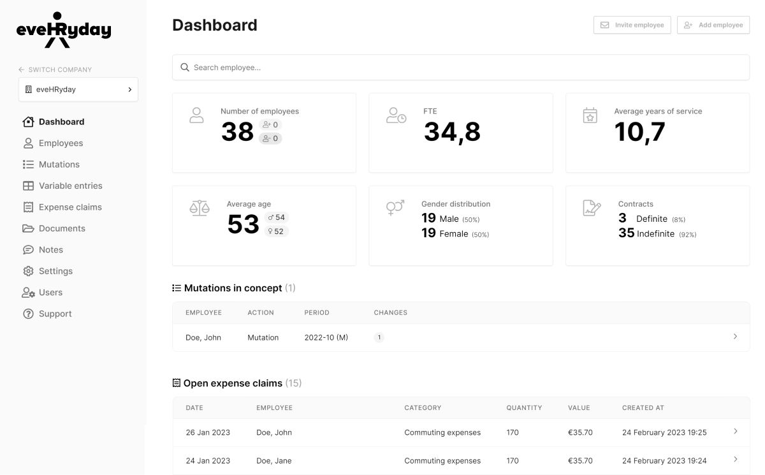Click the Dashboard home icon in sidebar
This screenshot has height=475, width=765.
tap(27, 122)
